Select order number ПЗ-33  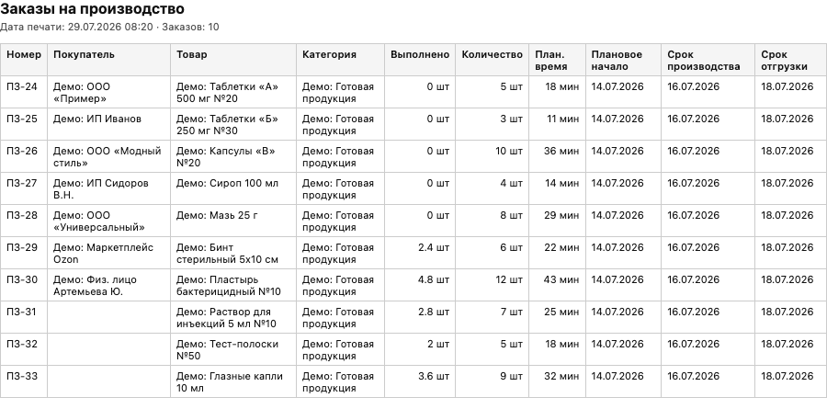22,377
